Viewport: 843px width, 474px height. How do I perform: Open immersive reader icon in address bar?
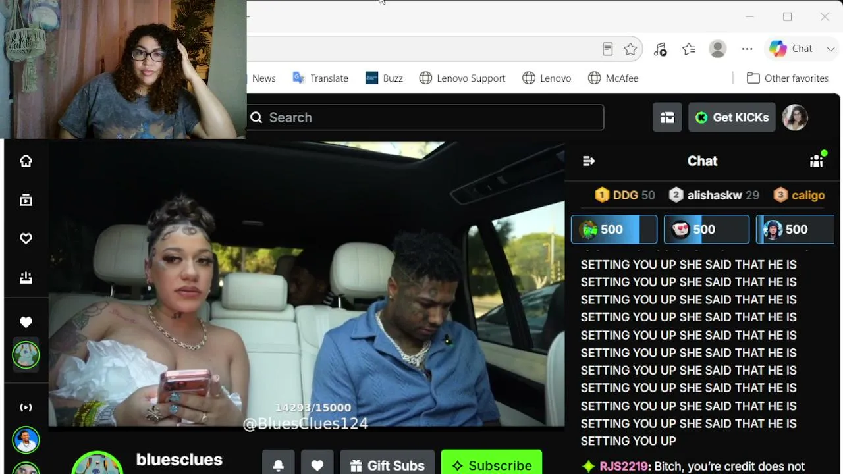click(x=608, y=49)
